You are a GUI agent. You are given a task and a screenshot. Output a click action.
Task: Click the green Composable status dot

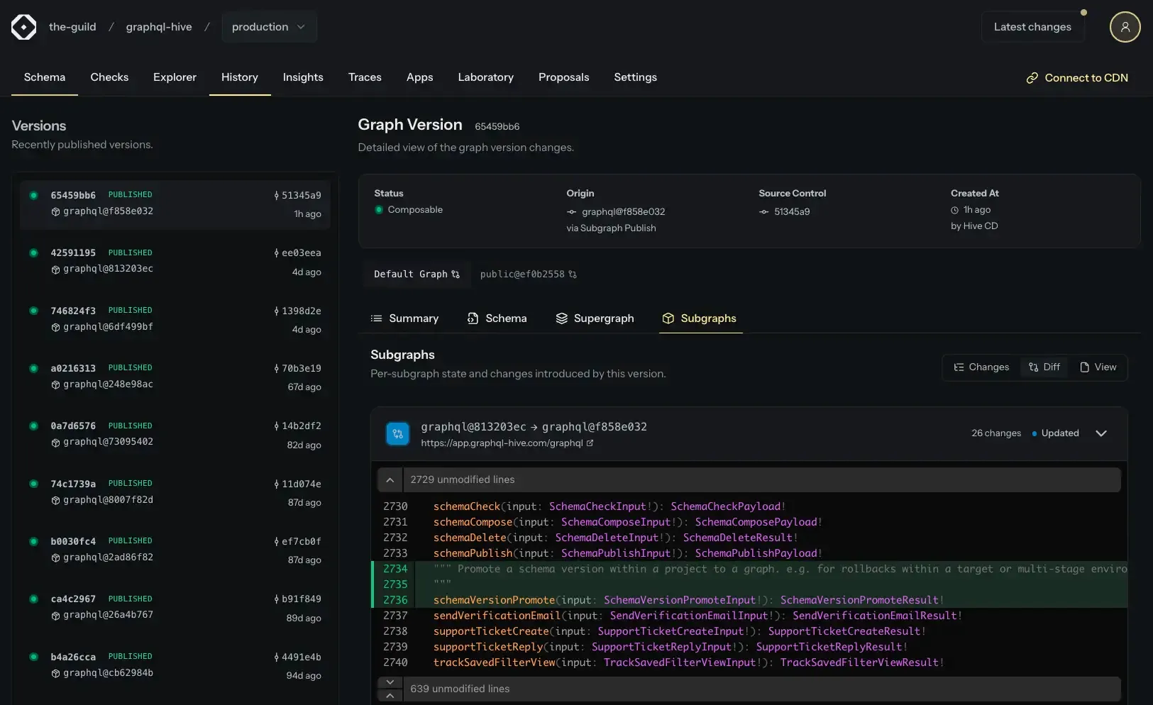[379, 210]
